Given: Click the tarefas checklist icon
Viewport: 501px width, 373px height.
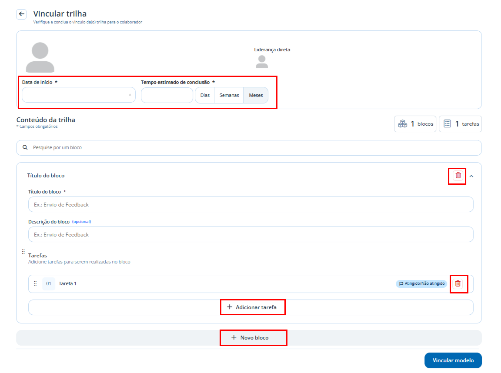Looking at the screenshot, I should click(x=448, y=123).
